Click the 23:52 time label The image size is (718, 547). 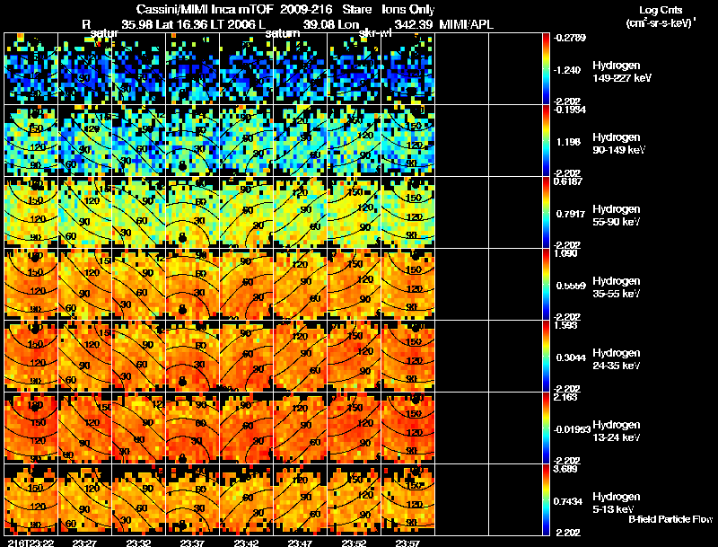pyautogui.click(x=354, y=543)
